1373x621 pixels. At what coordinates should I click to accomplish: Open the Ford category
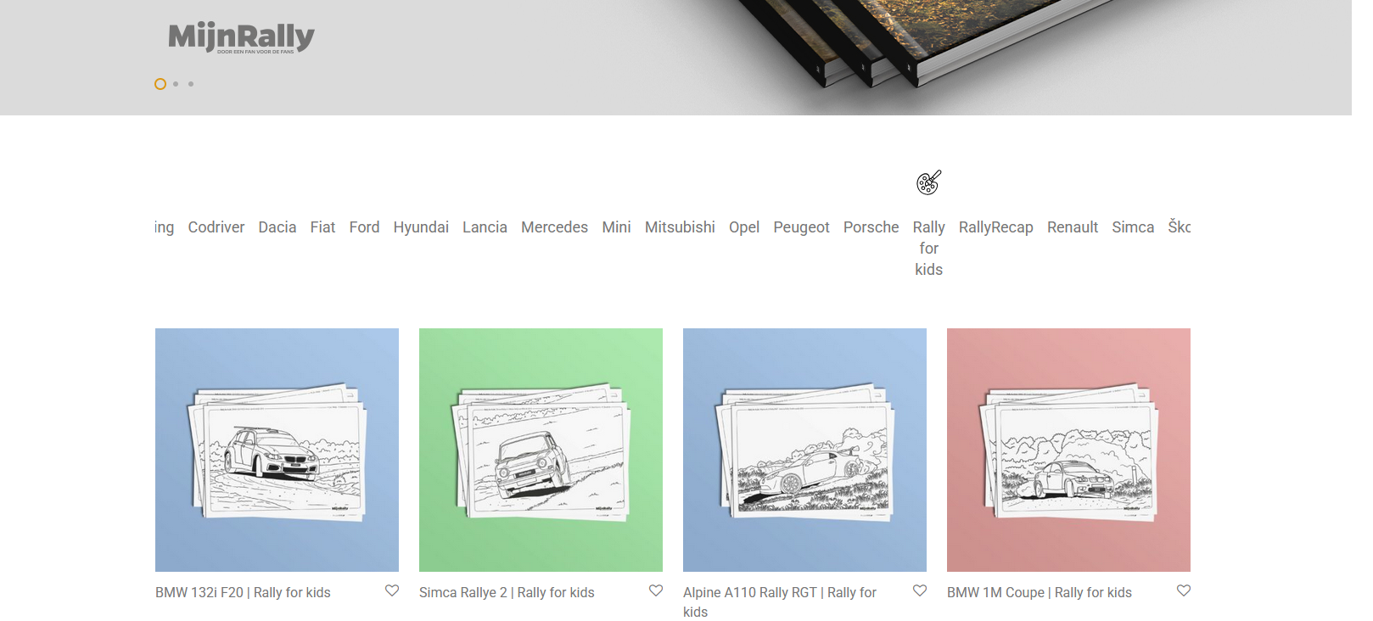364,227
